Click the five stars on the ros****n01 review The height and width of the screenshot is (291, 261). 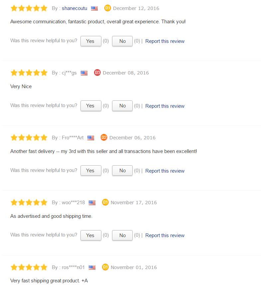click(29, 267)
